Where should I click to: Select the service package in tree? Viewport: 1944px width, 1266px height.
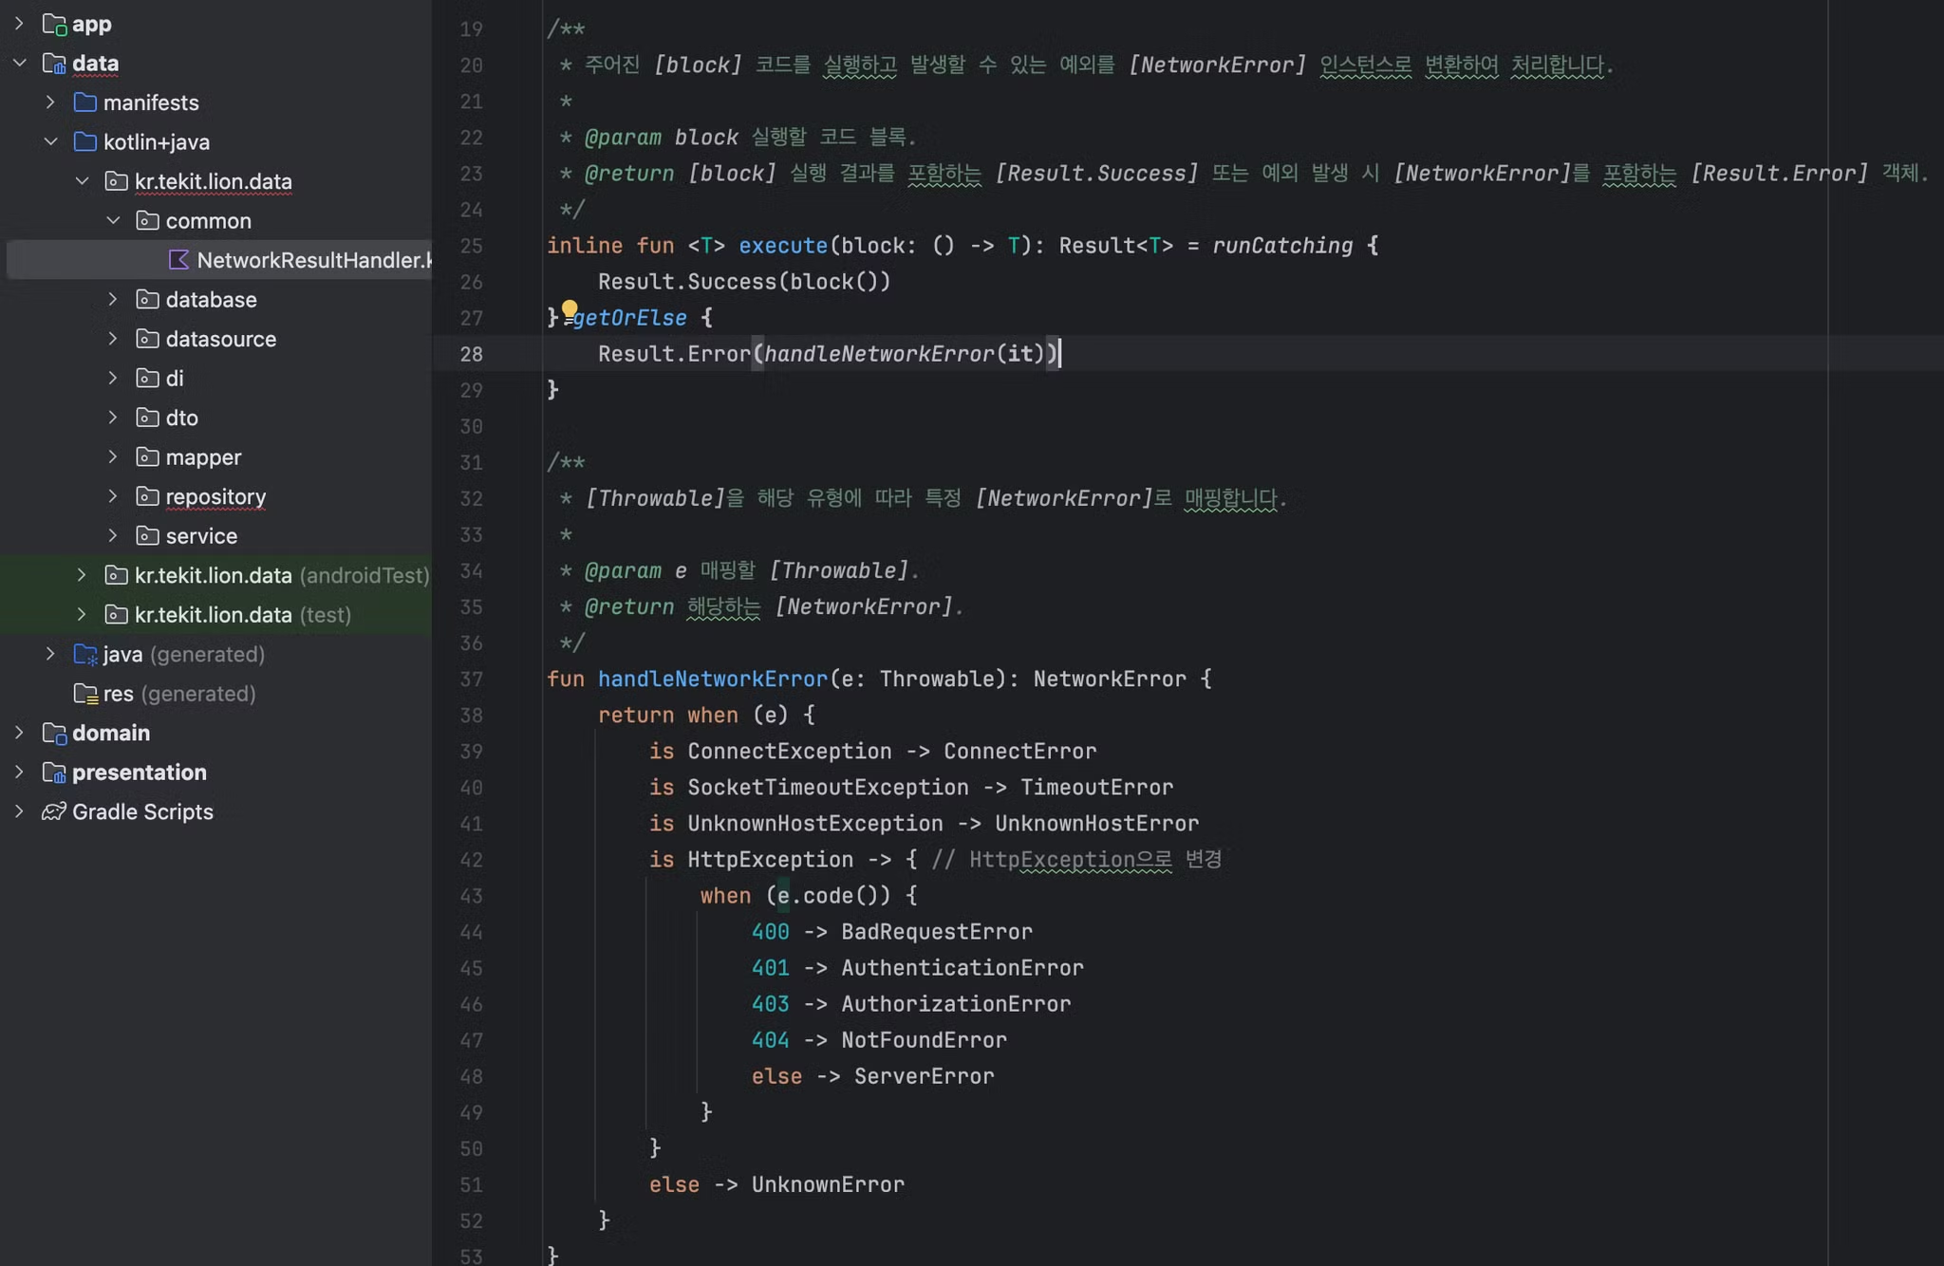201,536
